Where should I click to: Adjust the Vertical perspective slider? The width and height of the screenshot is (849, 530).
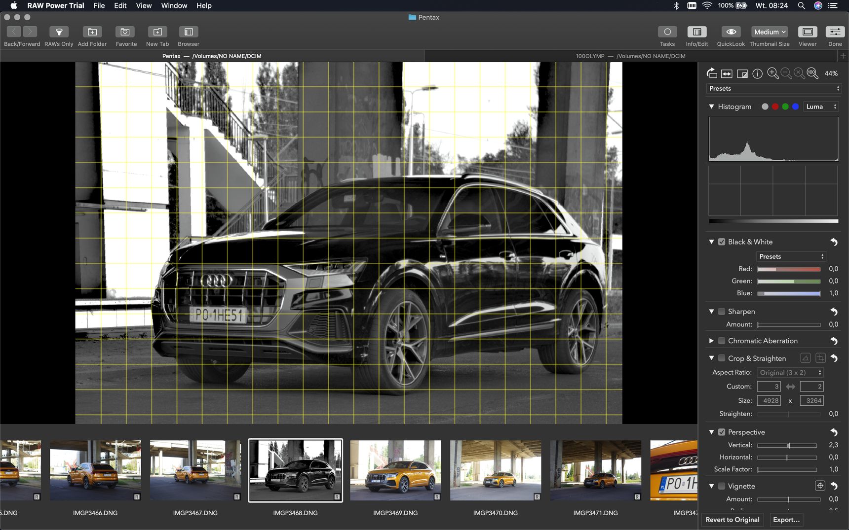click(x=787, y=445)
